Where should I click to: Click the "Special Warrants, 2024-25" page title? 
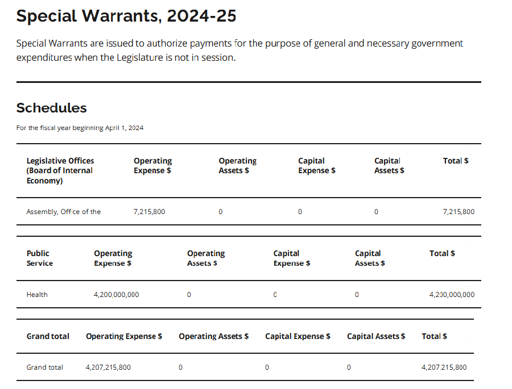(126, 16)
